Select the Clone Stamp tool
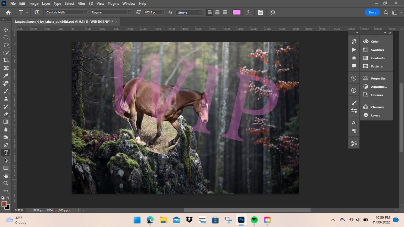The height and width of the screenshot is (227, 404). [6, 99]
